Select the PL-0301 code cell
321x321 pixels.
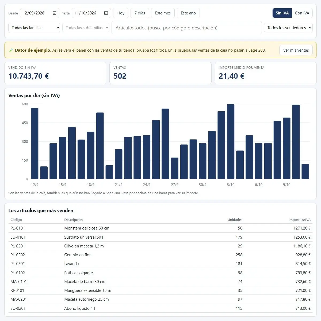coord(18,263)
